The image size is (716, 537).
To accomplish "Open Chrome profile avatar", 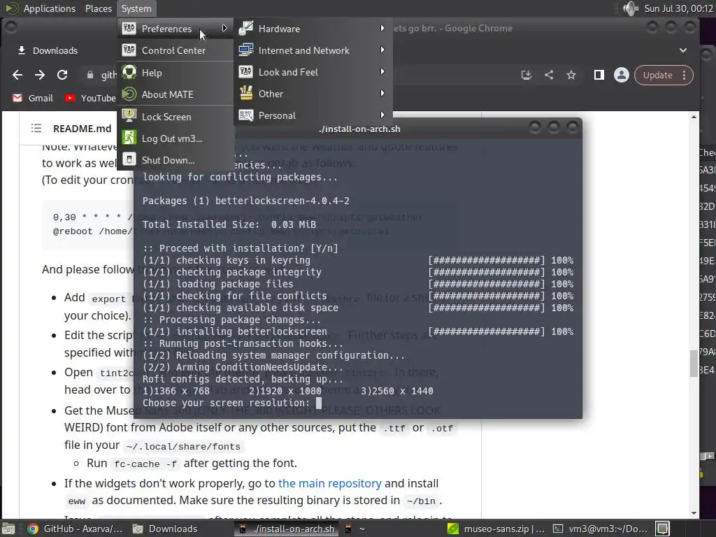I will (622, 75).
